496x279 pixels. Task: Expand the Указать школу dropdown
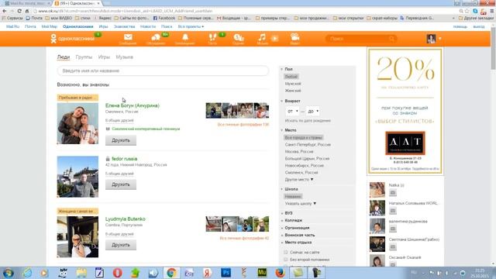click(300, 203)
